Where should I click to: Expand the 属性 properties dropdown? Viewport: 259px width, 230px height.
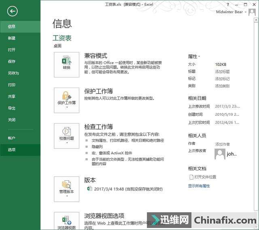pos(194,56)
